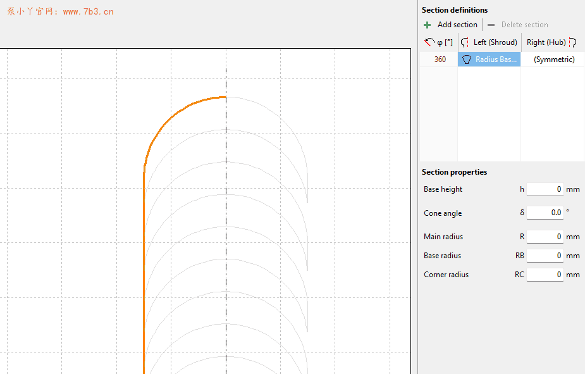Select the 360 angle value cell
Screen dimensions: 585x374
[x=440, y=59]
